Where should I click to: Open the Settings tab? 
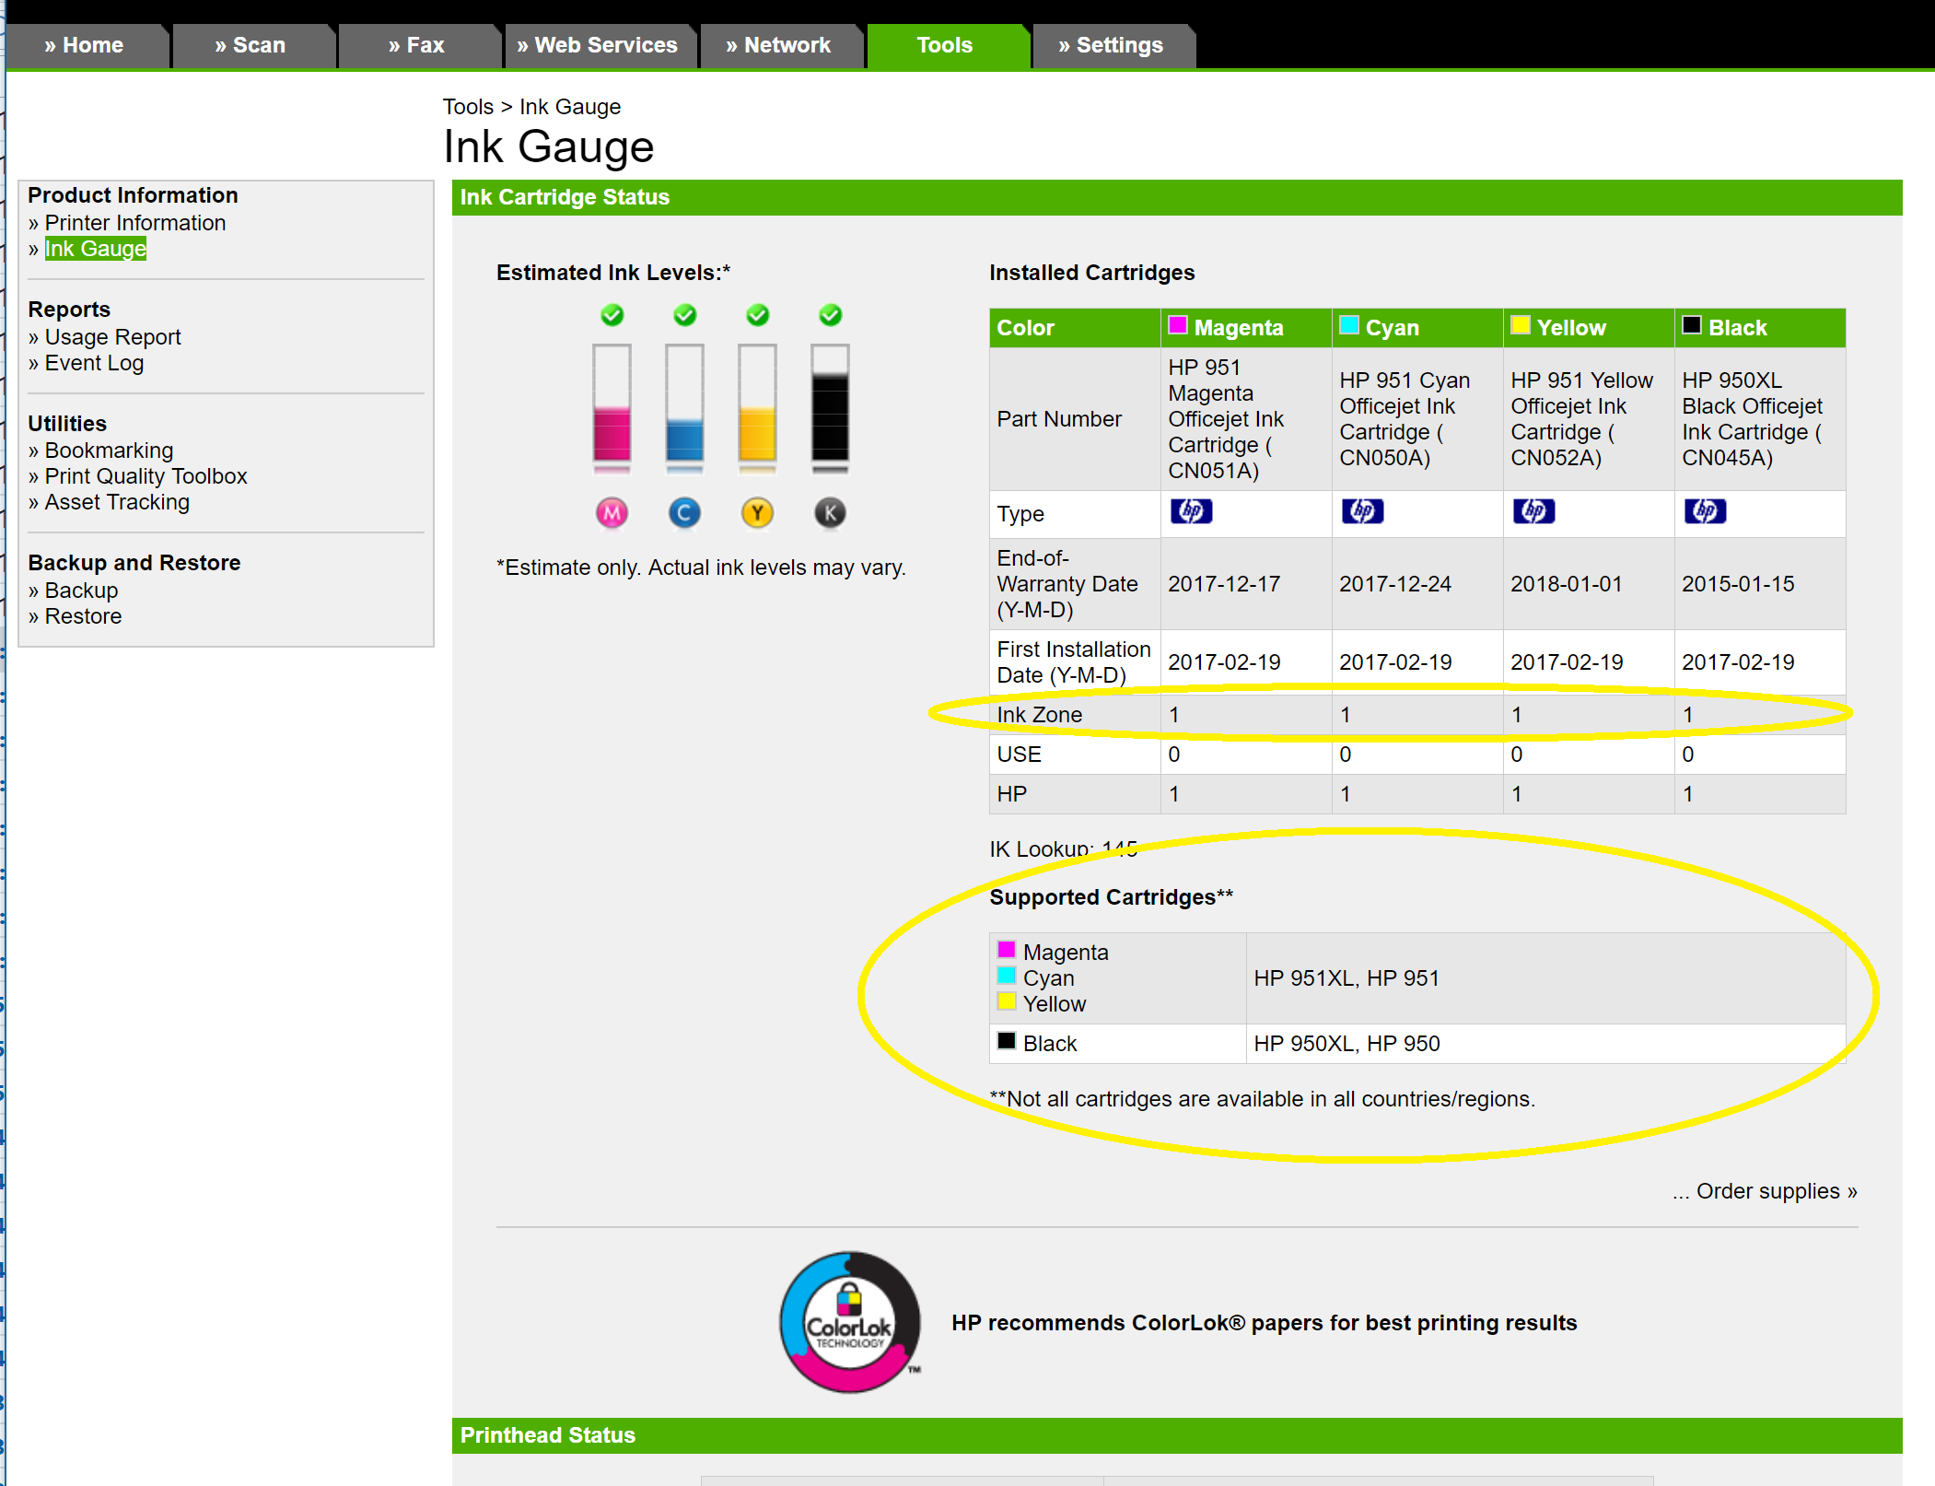[x=1112, y=45]
